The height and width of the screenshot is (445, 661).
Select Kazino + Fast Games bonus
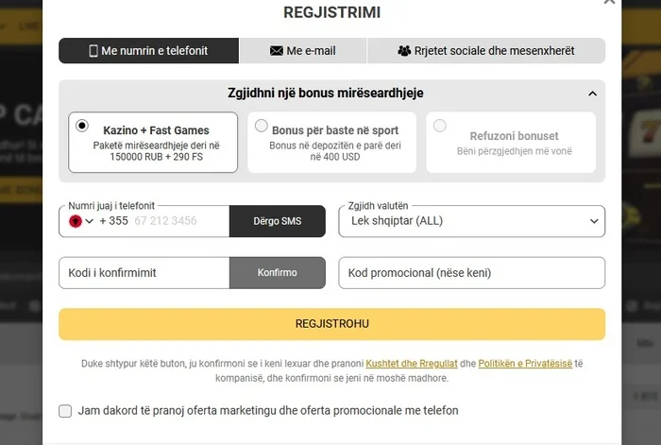[153, 143]
